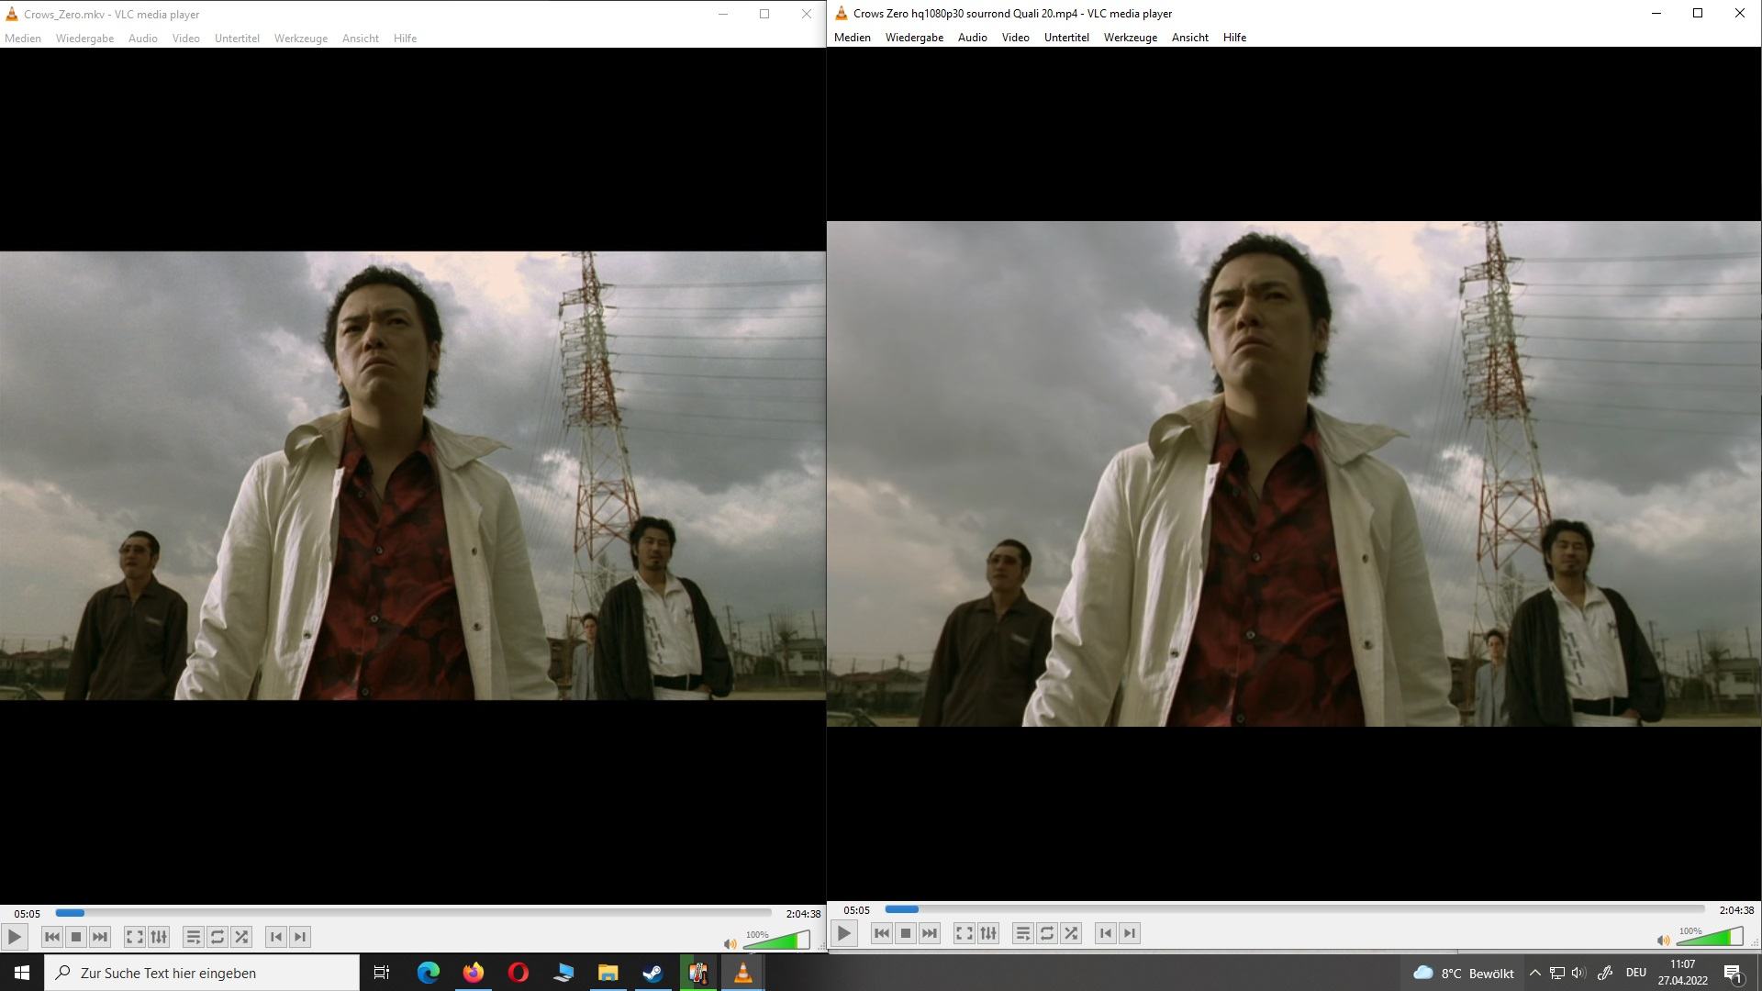Adjust the volume slider in the right player
This screenshot has width=1762, height=991.
click(x=1709, y=938)
